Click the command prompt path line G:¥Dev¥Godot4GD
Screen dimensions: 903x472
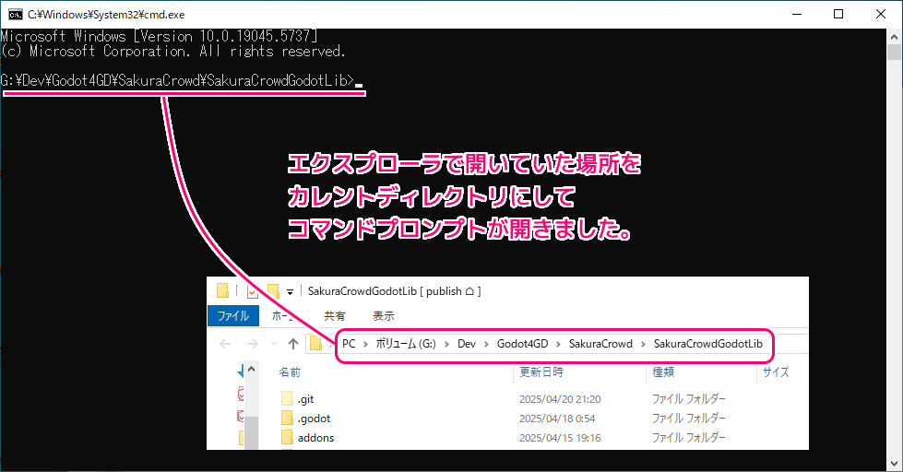point(177,80)
